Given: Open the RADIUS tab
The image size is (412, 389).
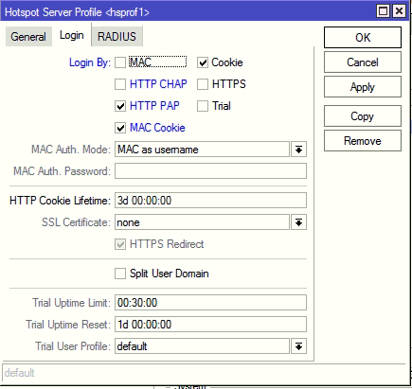Looking at the screenshot, I should pos(116,37).
